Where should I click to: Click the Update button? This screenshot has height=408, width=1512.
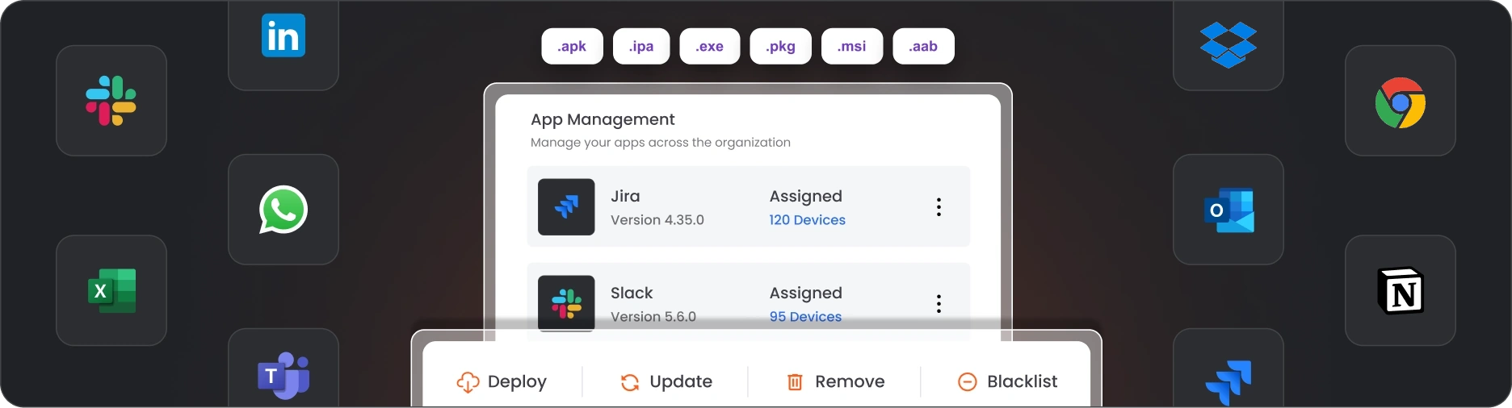(x=666, y=381)
